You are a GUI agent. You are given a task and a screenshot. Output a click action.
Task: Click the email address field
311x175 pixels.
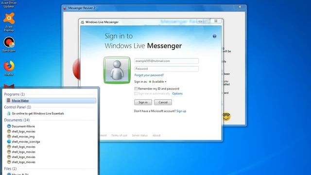166,61
